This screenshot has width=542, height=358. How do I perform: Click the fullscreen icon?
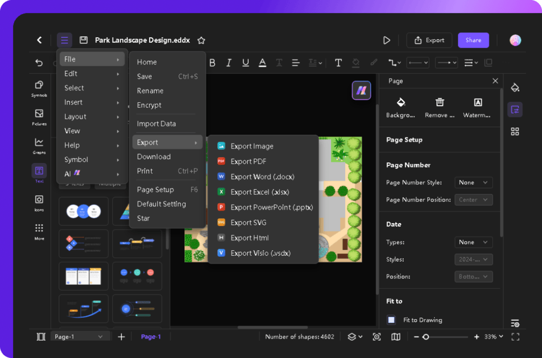(515, 336)
